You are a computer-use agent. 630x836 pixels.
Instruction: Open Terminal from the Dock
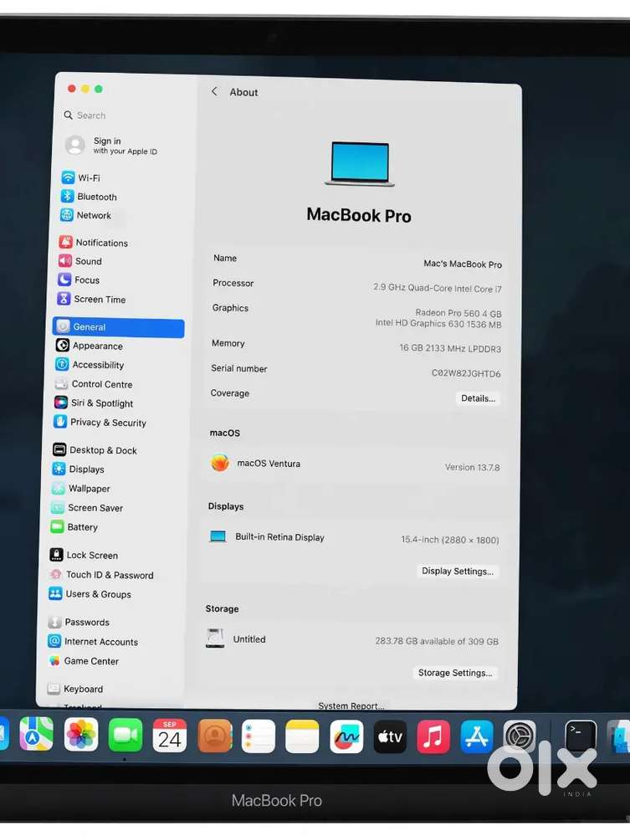point(581,736)
